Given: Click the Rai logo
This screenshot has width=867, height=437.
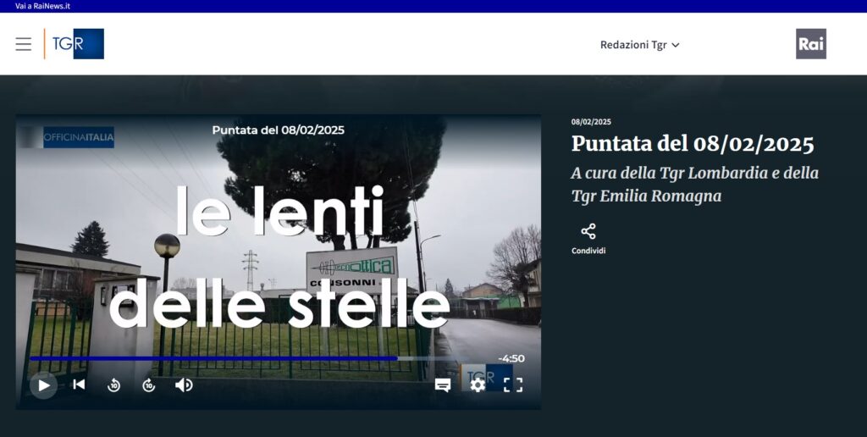Looking at the screenshot, I should click(x=810, y=44).
